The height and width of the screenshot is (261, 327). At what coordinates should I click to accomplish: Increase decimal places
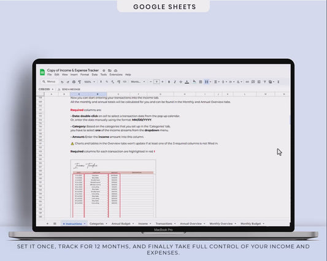point(118,82)
